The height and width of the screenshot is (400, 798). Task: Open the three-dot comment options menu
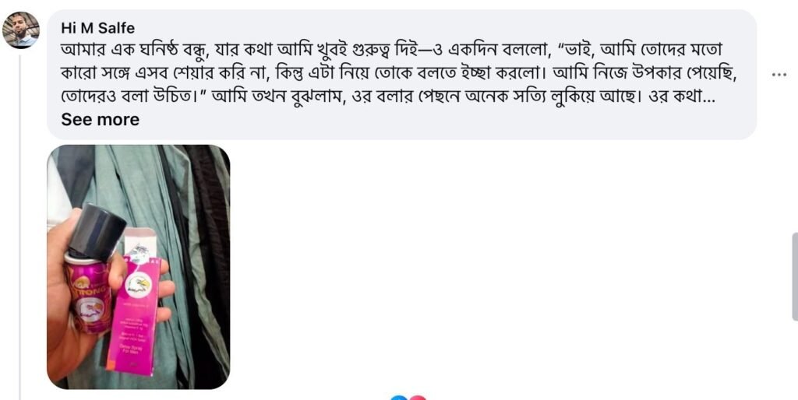[779, 75]
